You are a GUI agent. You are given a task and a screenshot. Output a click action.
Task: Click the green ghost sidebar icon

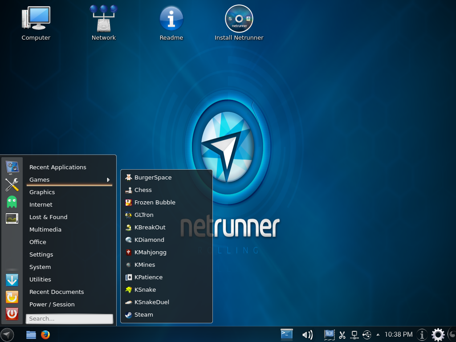(12, 202)
